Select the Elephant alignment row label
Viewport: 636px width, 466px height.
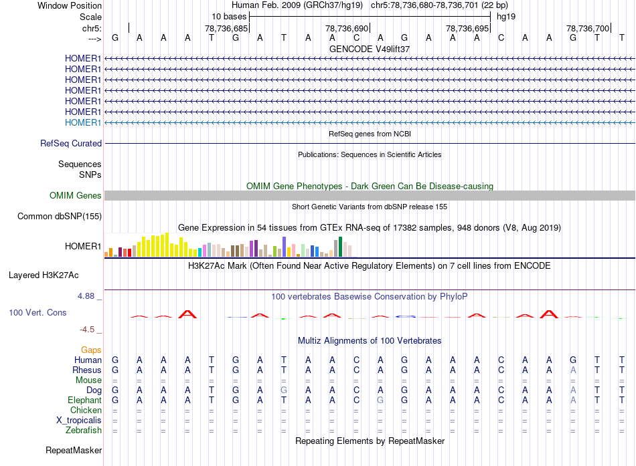(x=84, y=400)
